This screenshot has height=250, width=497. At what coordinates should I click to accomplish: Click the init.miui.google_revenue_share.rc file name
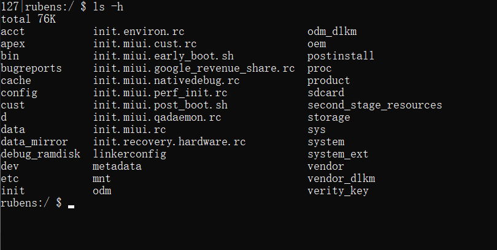coord(194,68)
